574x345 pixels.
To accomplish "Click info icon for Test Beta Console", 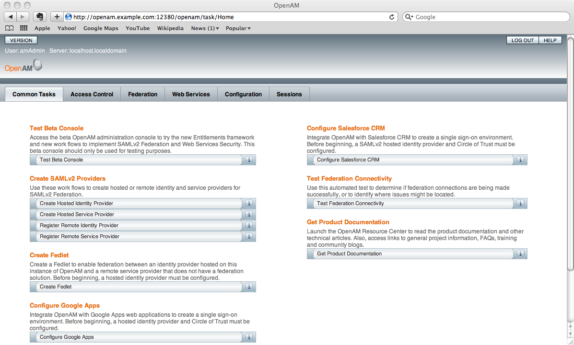I will 249,160.
